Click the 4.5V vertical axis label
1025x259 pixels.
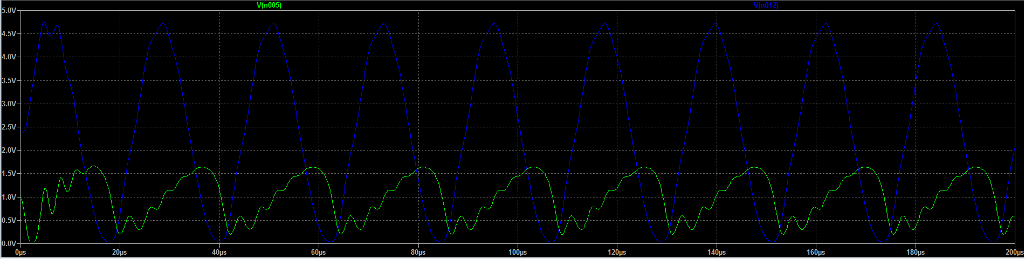click(9, 33)
